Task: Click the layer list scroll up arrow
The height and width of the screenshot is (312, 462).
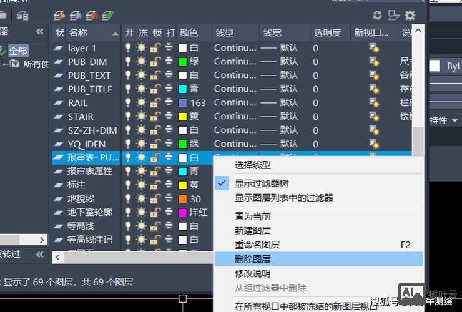Action: 418,30
